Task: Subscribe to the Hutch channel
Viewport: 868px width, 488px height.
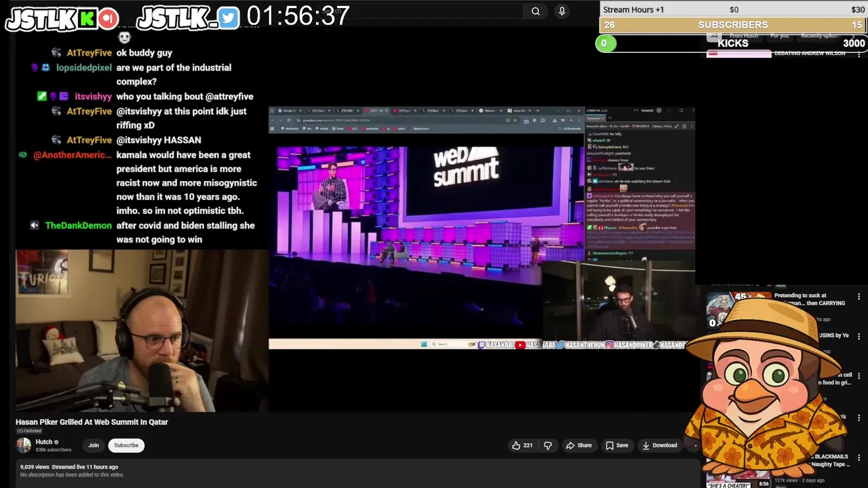Action: tap(126, 445)
